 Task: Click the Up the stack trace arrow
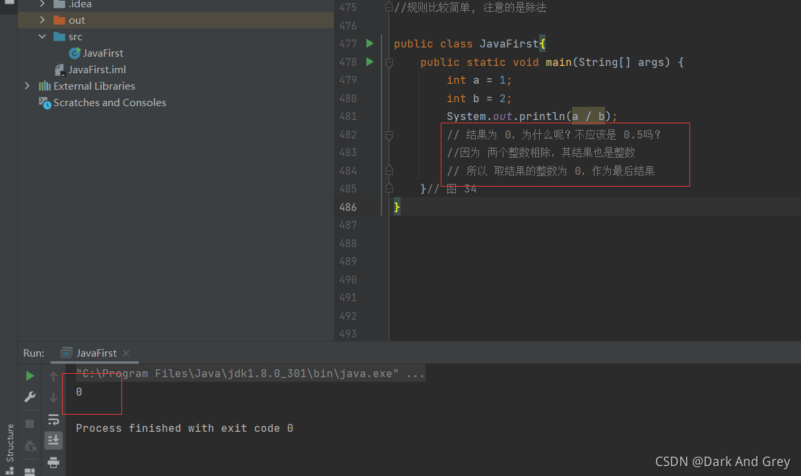click(53, 376)
